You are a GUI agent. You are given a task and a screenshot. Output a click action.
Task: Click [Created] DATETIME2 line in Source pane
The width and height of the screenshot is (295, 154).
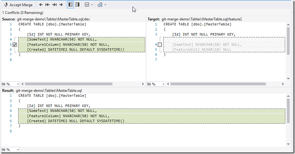(x=76, y=50)
